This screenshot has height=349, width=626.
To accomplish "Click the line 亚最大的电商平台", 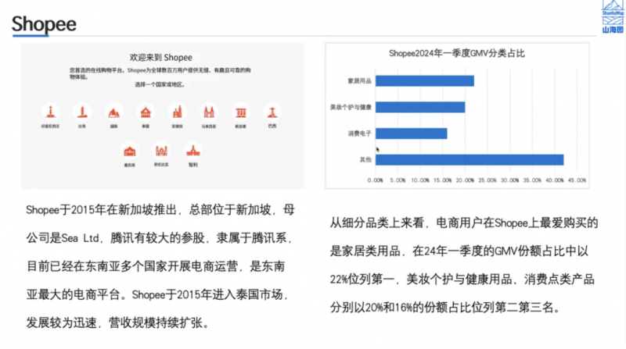I will coord(158,295).
